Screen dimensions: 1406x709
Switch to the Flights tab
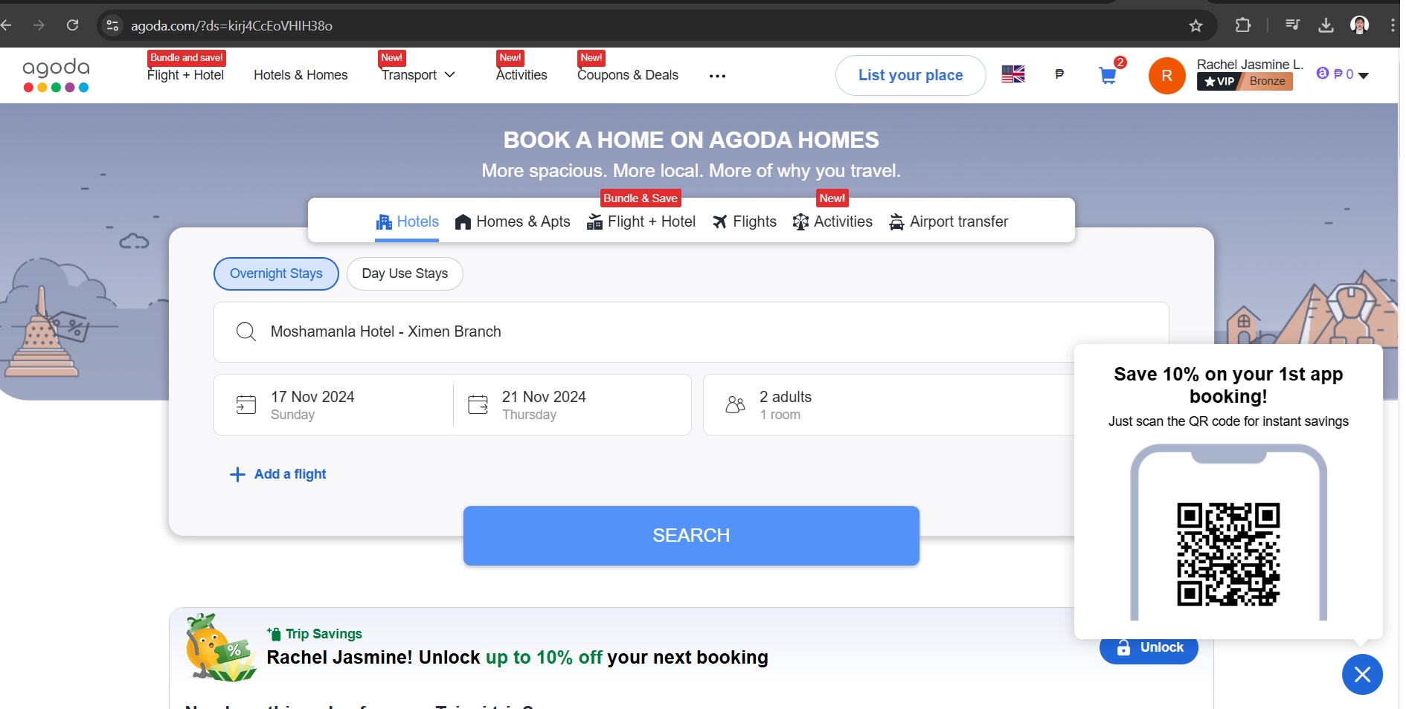[x=744, y=222]
